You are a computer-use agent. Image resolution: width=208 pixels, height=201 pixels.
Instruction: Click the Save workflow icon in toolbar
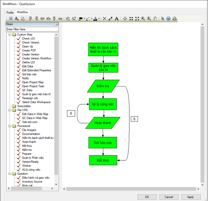[x=11, y=19]
